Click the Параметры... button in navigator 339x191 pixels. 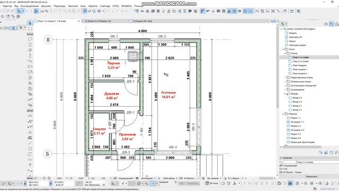point(312,177)
